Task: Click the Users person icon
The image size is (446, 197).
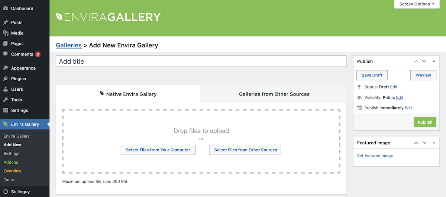Action: 6,89
